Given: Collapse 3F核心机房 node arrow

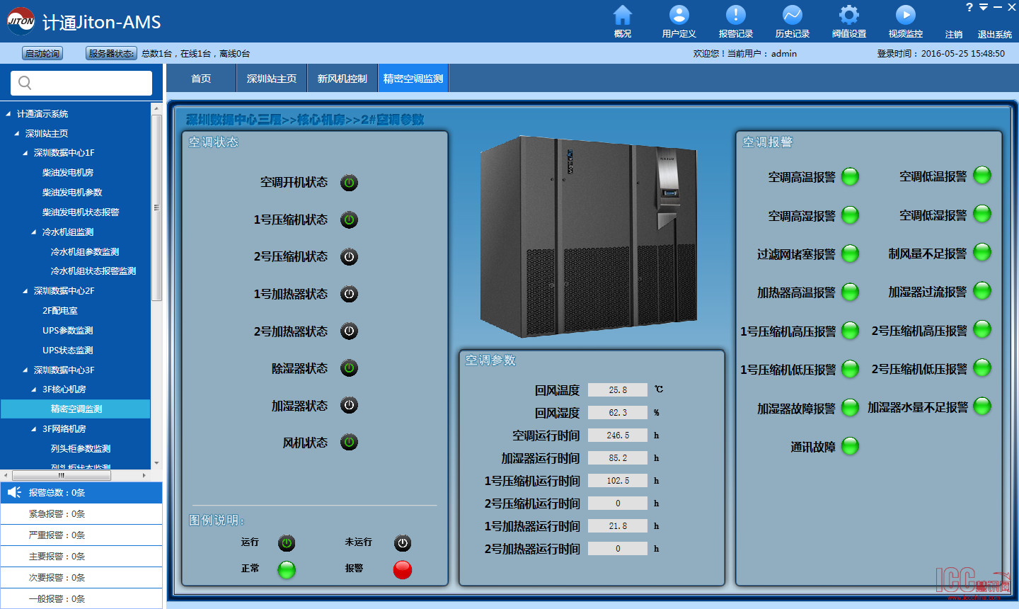Looking at the screenshot, I should (x=34, y=389).
